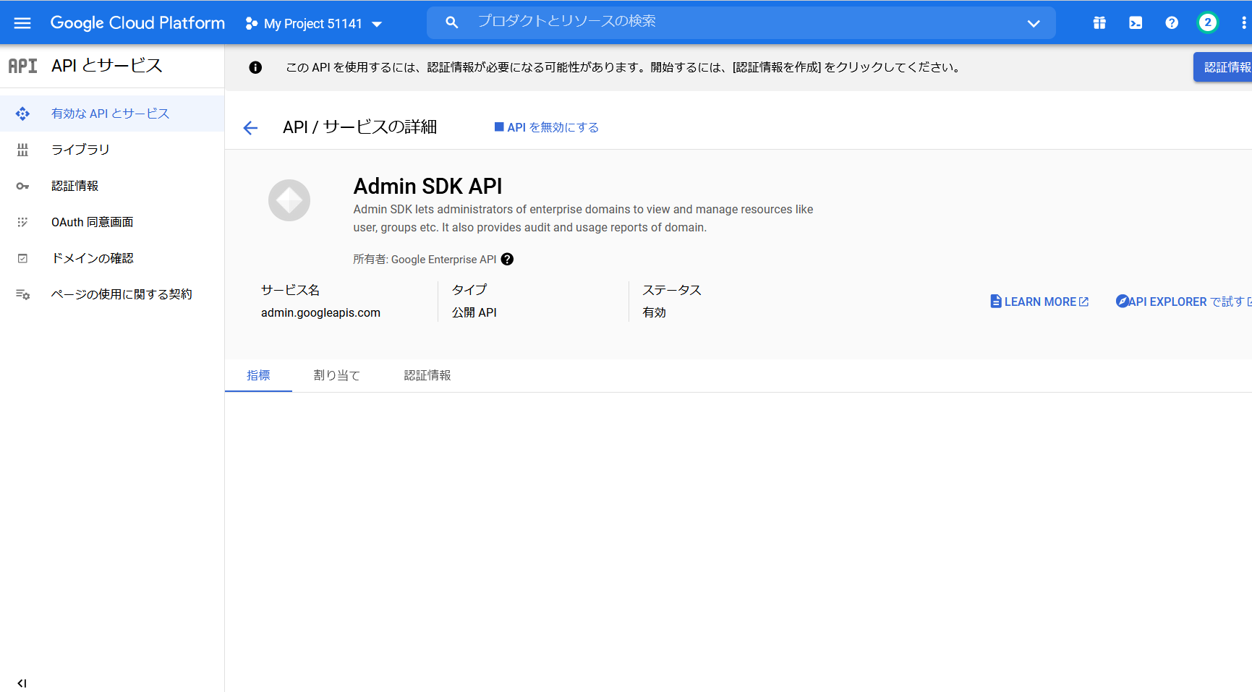Switch to the 認証情報 tab
The width and height of the screenshot is (1252, 692).
pos(427,375)
